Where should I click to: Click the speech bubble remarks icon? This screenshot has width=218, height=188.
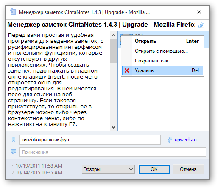(14, 152)
